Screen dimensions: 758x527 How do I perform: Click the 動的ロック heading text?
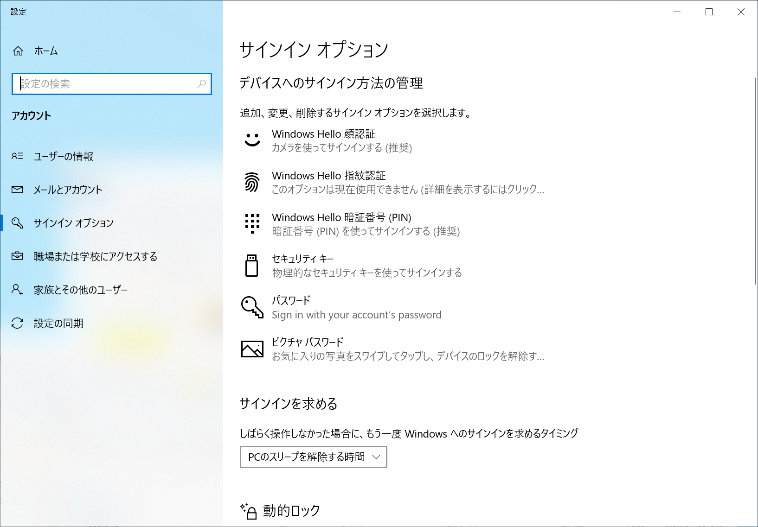click(x=292, y=511)
